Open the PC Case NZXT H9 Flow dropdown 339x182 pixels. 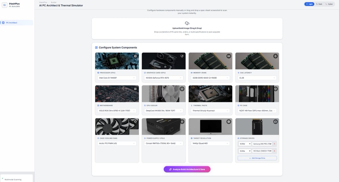coord(257,110)
